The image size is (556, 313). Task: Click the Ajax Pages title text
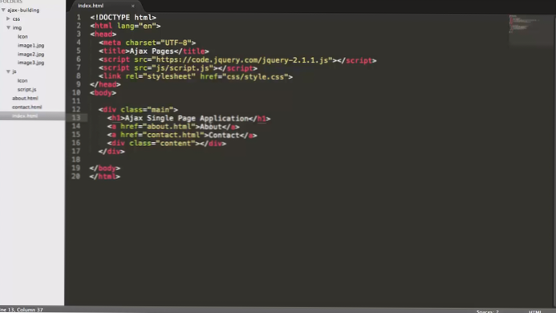[x=152, y=51]
